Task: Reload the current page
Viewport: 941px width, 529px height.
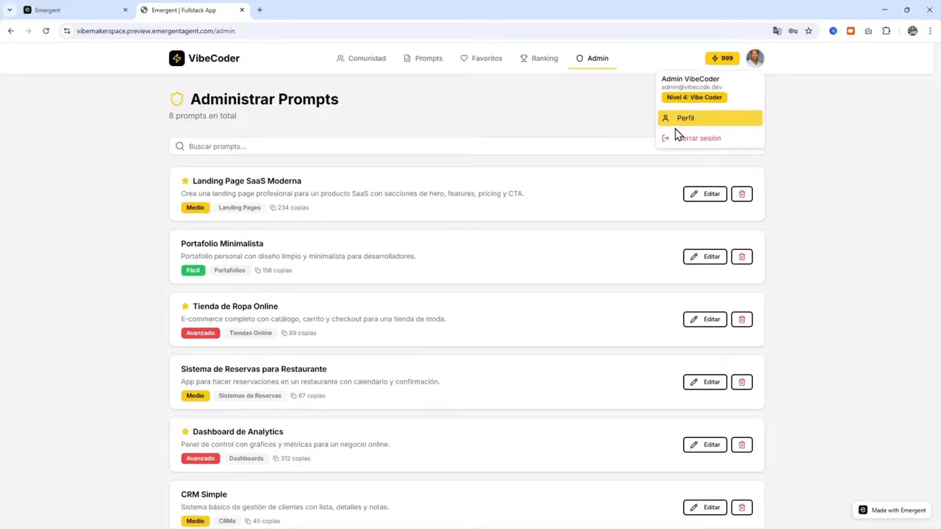Action: point(46,31)
